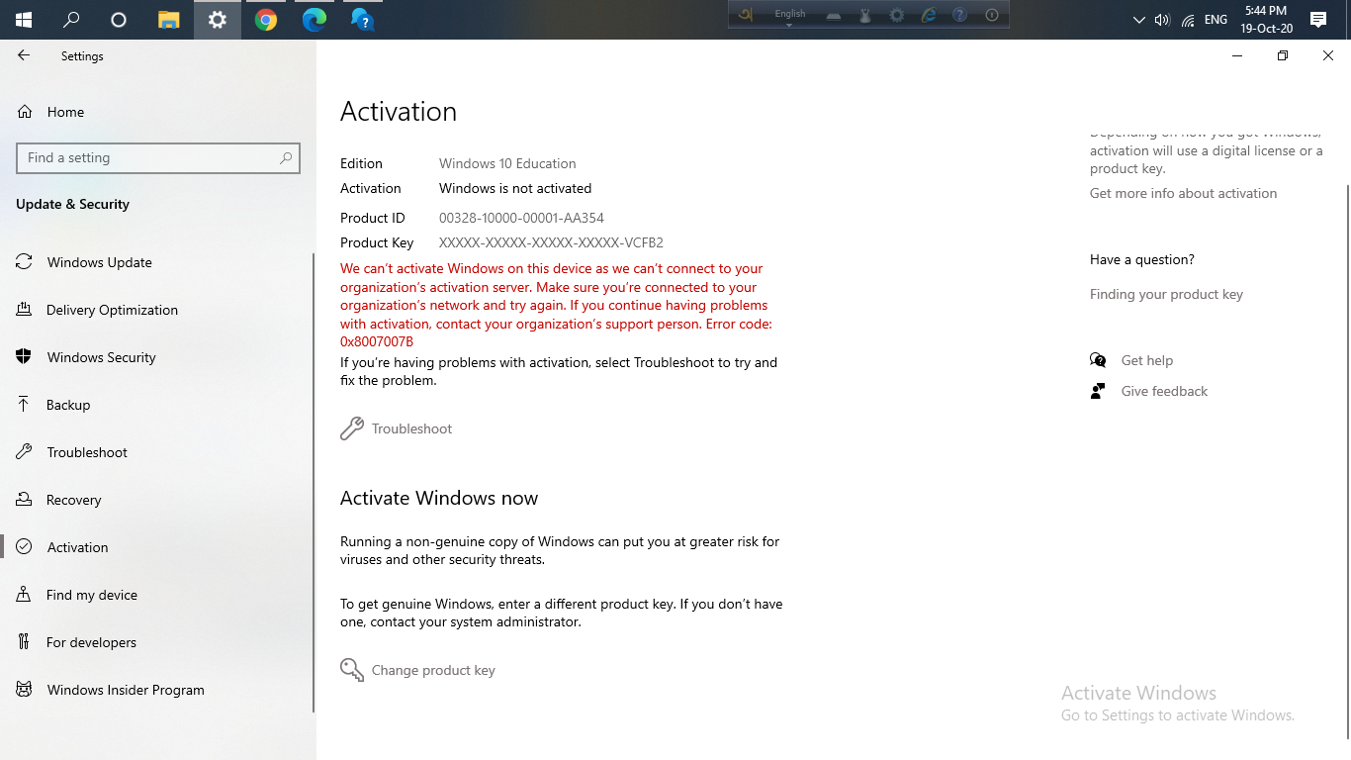Screen dimensions: 1351x760
Task: Click the Recovery icon in sidebar
Action: coord(25,500)
